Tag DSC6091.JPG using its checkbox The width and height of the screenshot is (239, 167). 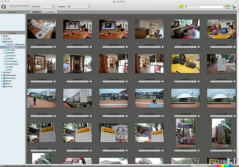point(127,82)
